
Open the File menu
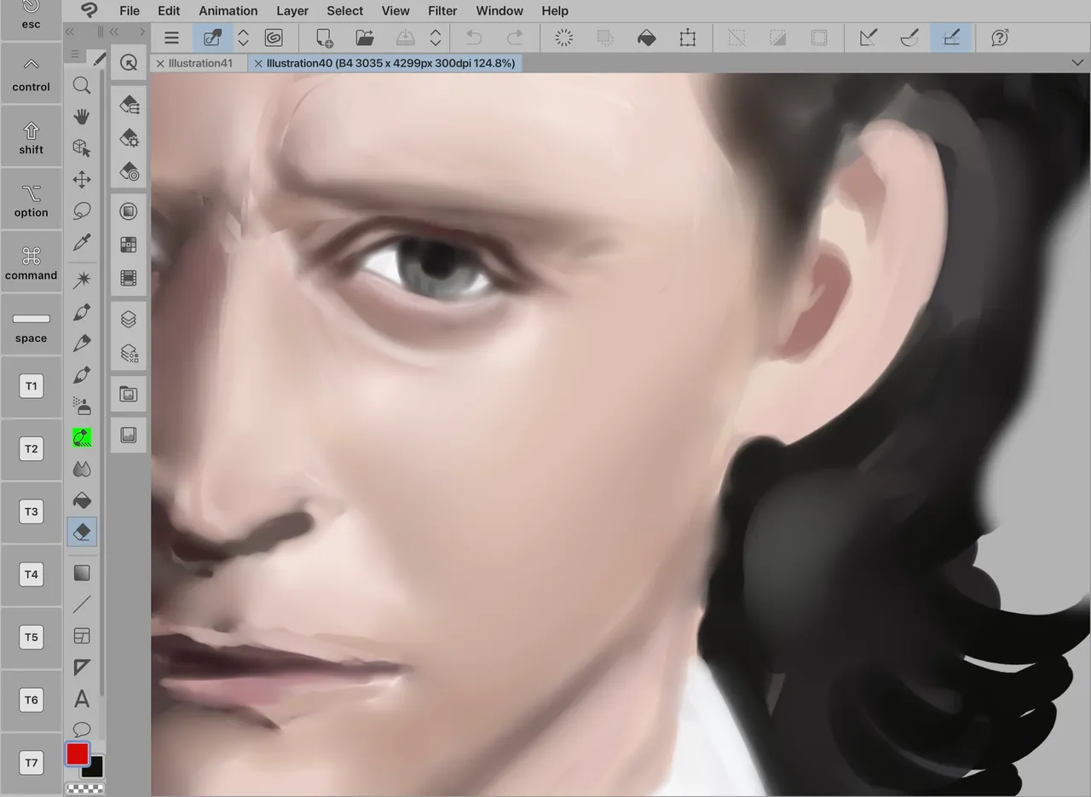[x=130, y=10]
